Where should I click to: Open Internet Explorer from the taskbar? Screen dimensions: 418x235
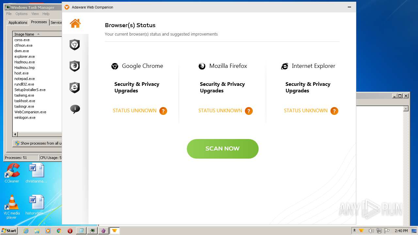[26, 231]
